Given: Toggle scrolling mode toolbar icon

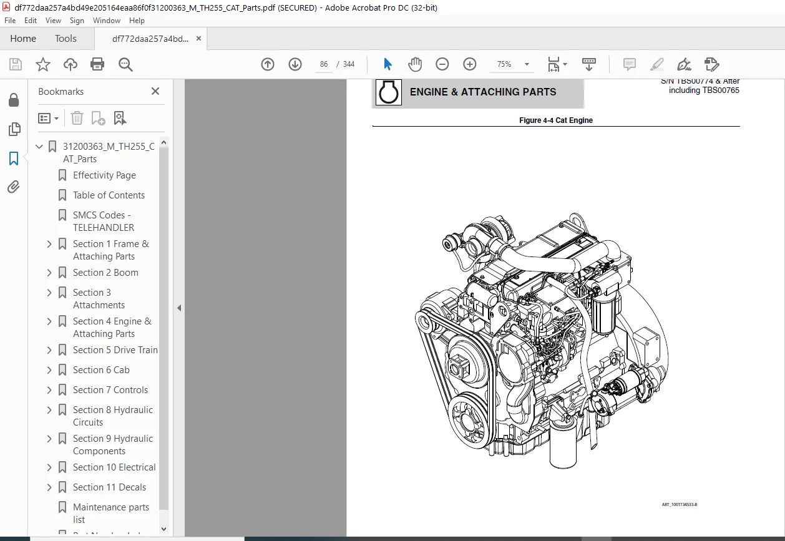Looking at the screenshot, I should point(589,64).
